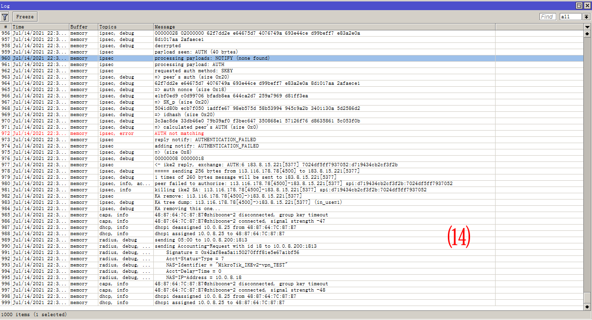Click the Buffer column header
The image size is (592, 320).
click(x=82, y=27)
